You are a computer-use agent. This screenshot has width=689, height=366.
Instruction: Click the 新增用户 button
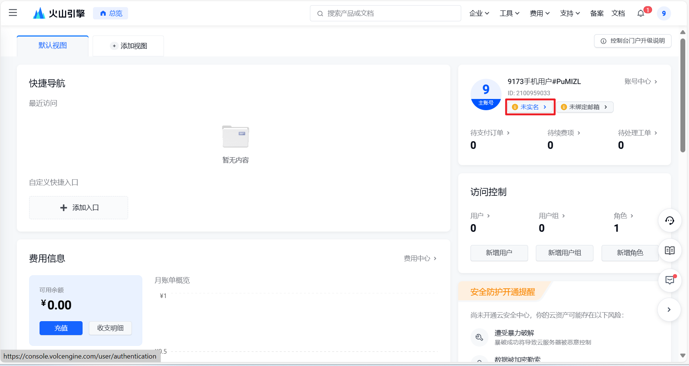point(499,253)
